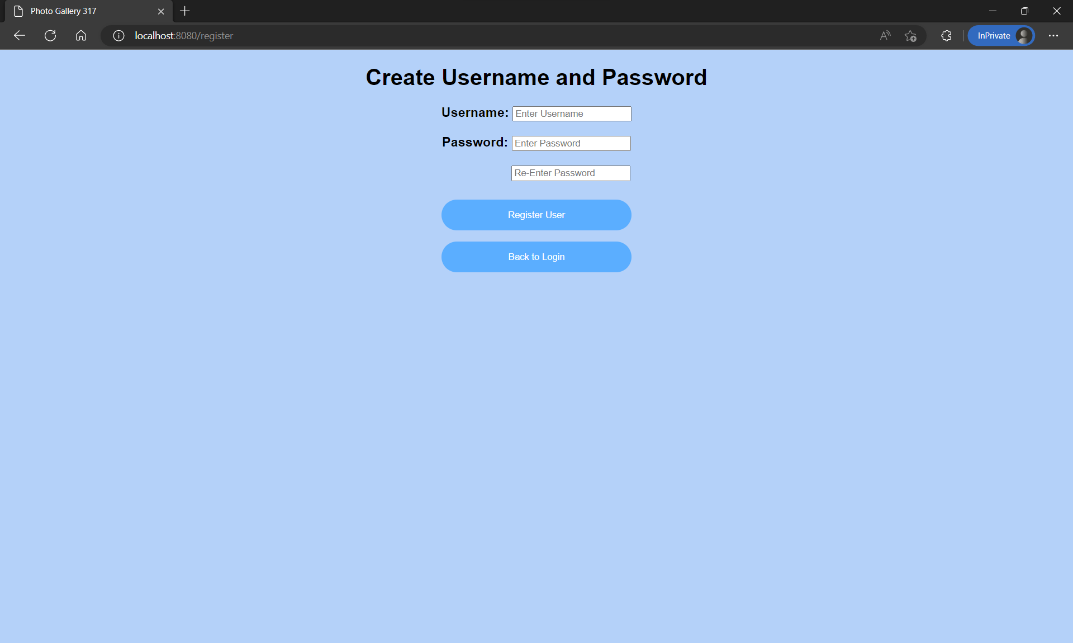
Task: Reload the register page
Action: (x=50, y=36)
